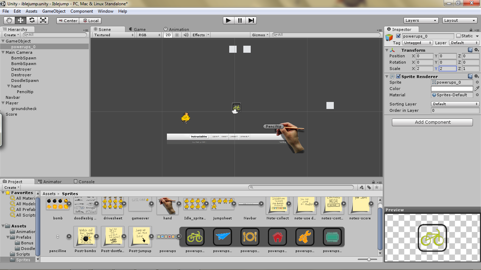
Task: Start the game with the Play button
Action: 229,20
